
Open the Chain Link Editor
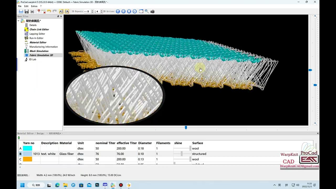(x=39, y=29)
